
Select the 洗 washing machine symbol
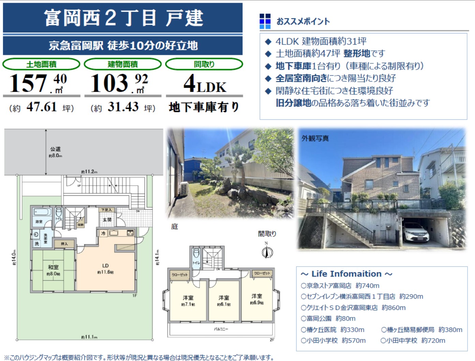point(37,244)
